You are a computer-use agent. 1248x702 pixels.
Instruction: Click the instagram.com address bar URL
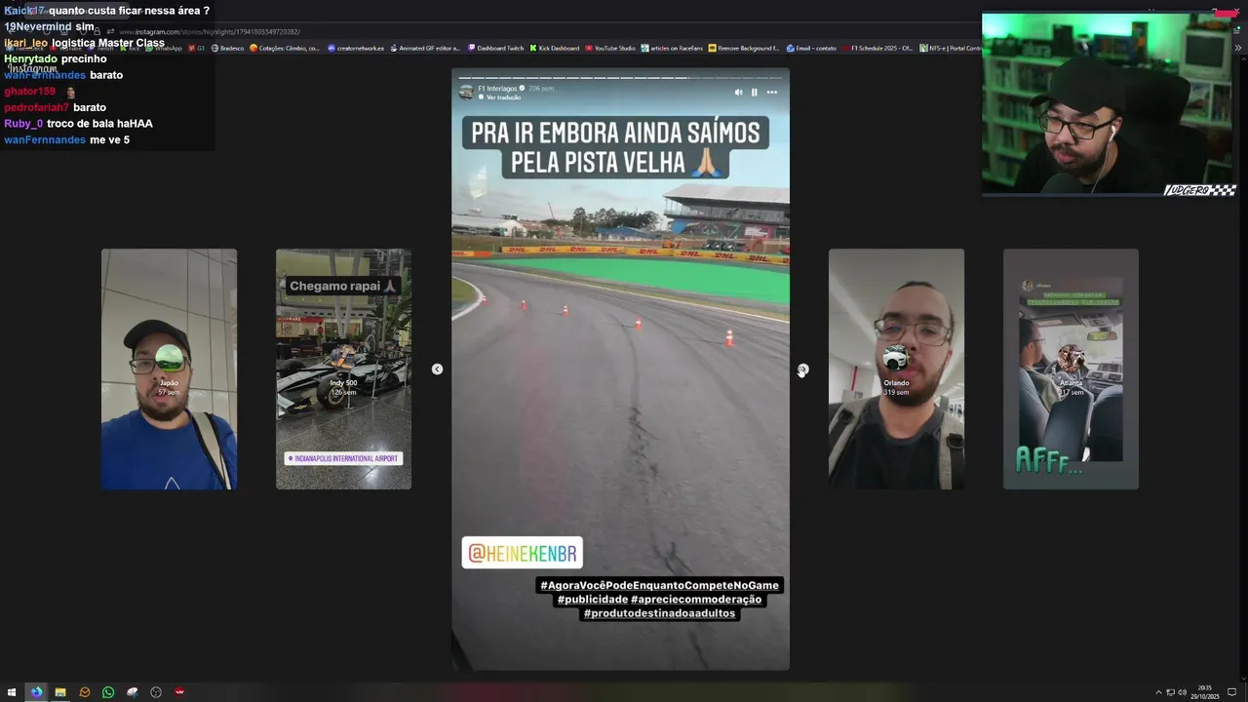(210, 32)
